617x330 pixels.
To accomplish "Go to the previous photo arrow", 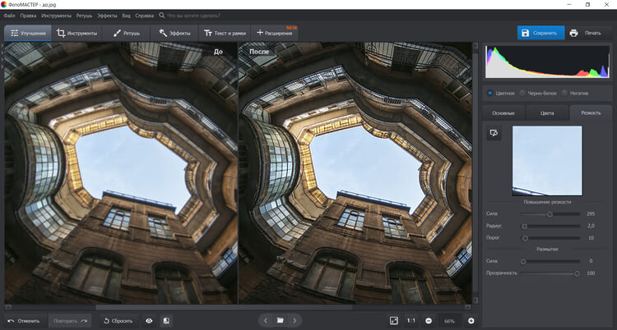I will (x=265, y=320).
